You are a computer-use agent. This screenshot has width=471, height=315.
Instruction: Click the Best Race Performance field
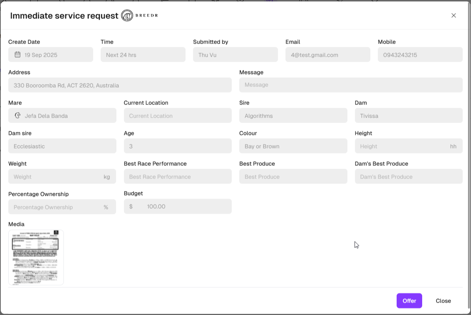click(177, 177)
